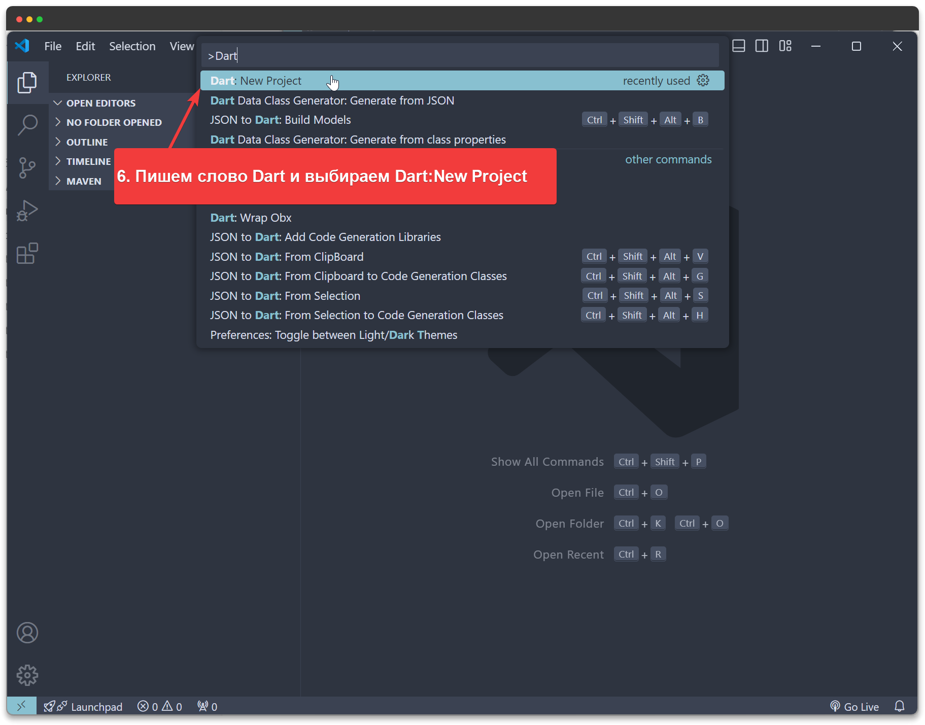Toggle the bottom panel layout button
The width and height of the screenshot is (925, 725).
pos(739,46)
